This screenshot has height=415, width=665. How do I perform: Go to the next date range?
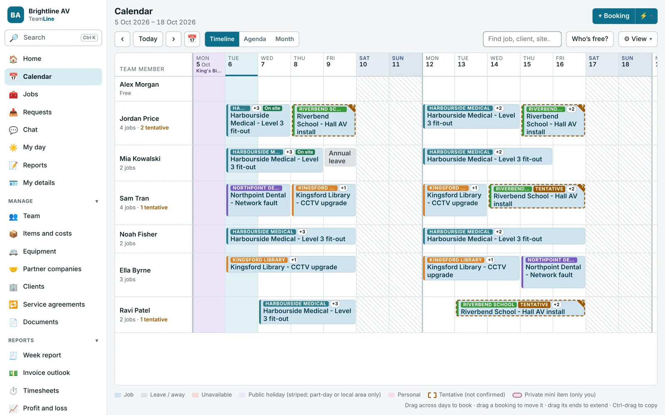(x=173, y=39)
